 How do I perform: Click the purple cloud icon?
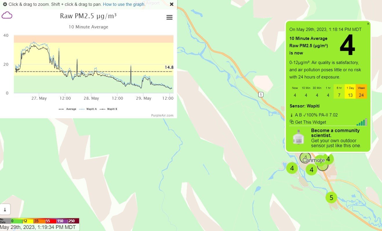tap(7, 15)
